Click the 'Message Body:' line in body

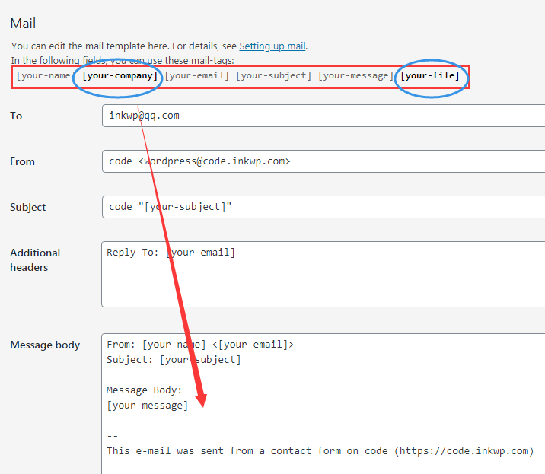point(145,390)
